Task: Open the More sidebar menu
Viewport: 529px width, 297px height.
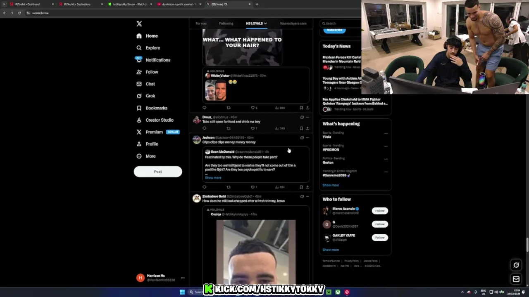Action: (x=146, y=156)
